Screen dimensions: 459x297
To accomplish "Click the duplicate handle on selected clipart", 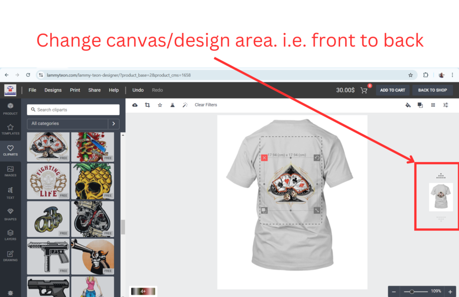I will click(x=264, y=211).
